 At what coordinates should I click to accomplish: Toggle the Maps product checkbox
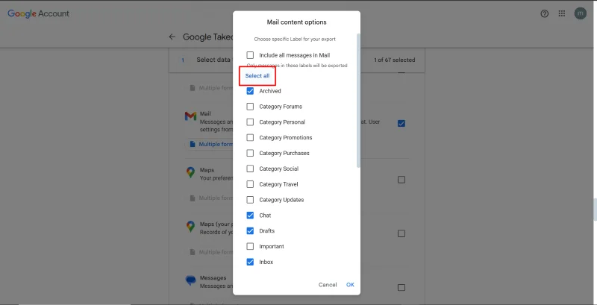coord(401,180)
